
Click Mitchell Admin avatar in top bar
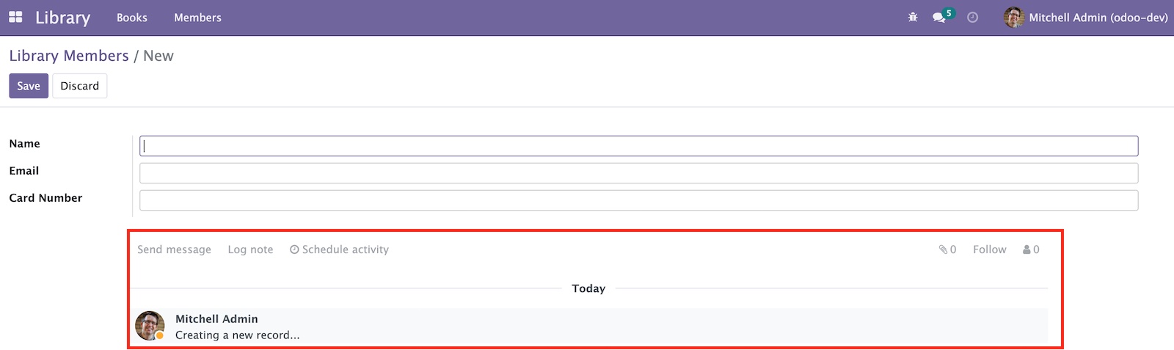click(x=1014, y=17)
